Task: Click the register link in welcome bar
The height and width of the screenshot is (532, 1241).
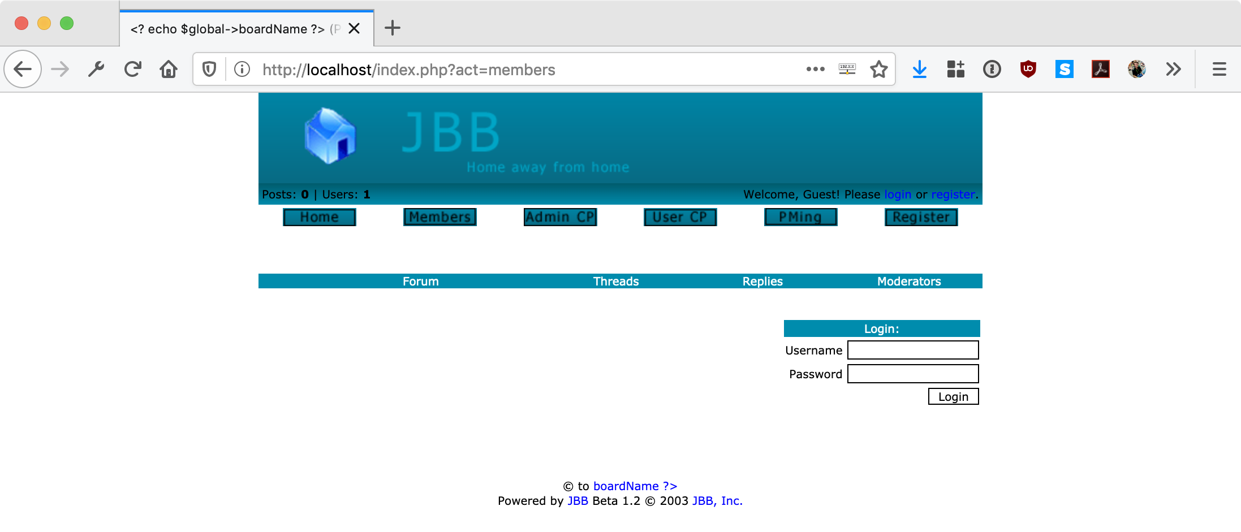Action: 953,194
